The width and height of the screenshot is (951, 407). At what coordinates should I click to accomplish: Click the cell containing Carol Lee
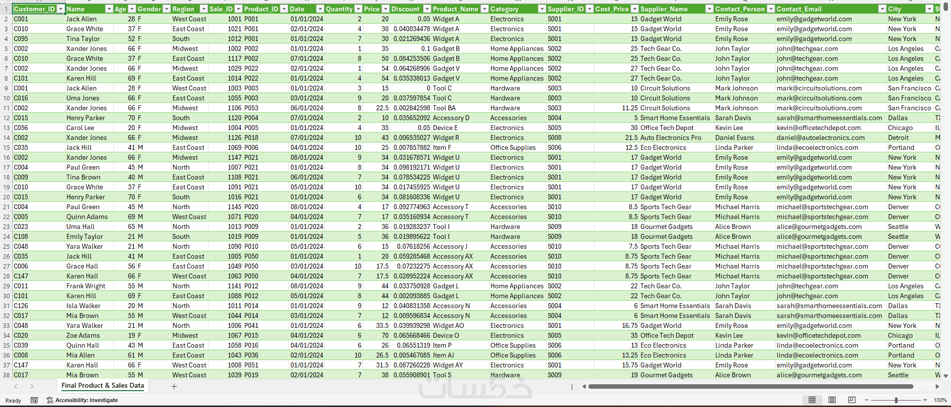coord(89,128)
